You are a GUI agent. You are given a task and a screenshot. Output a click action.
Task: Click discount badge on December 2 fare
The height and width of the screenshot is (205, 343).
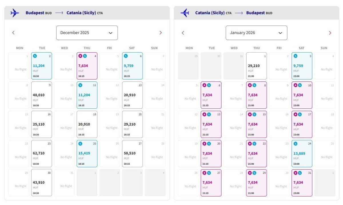coord(35,56)
